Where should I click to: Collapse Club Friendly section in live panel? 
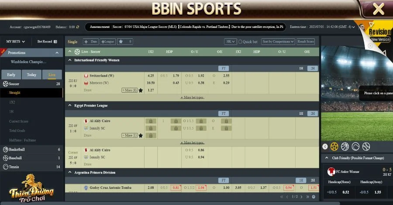327,158
